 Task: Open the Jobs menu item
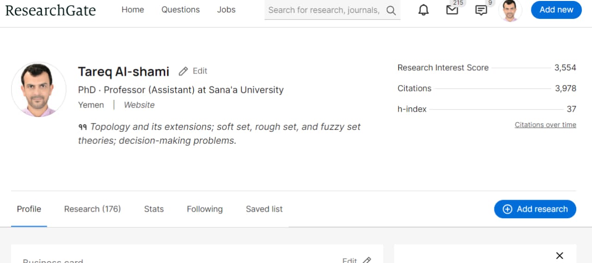(226, 10)
